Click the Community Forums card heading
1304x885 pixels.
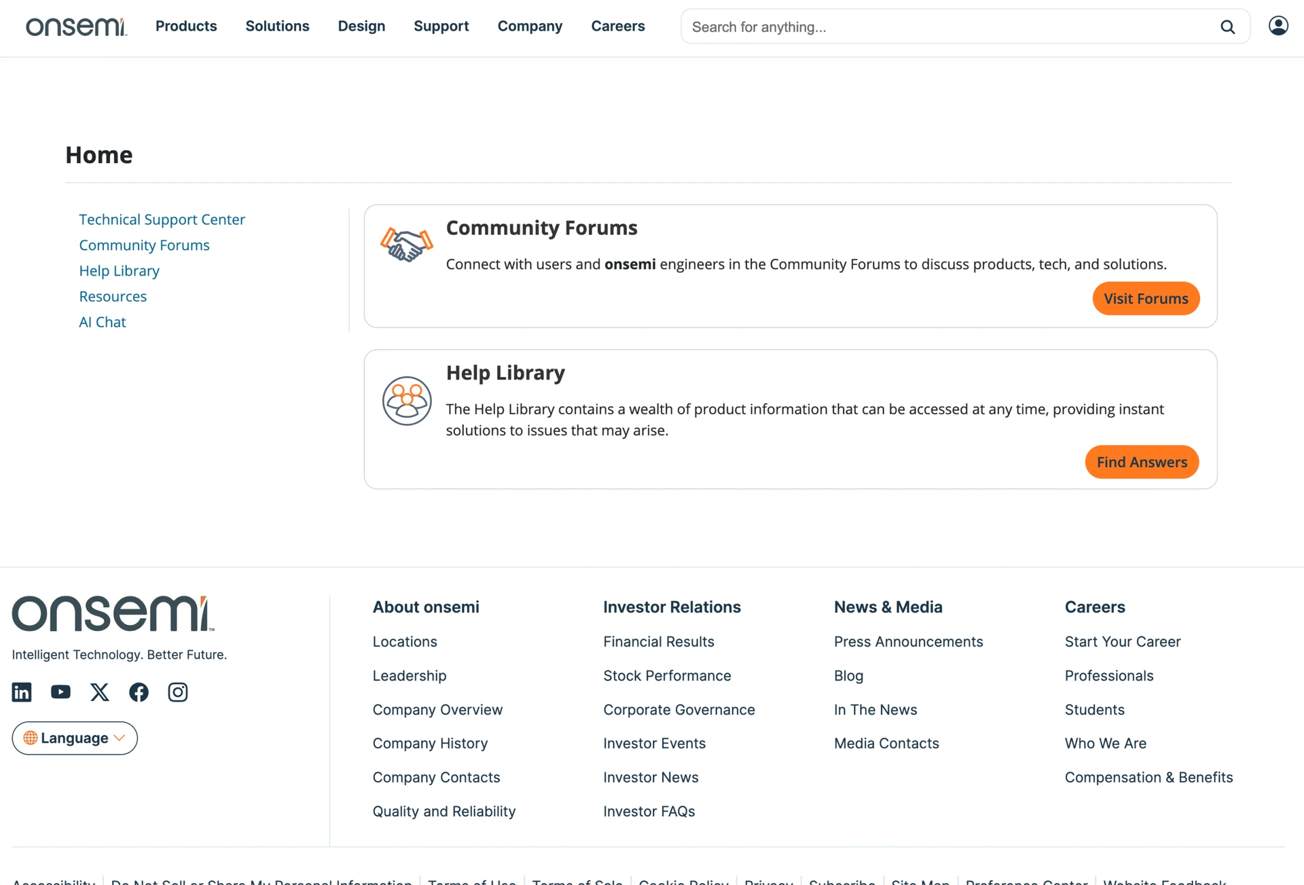[541, 228]
